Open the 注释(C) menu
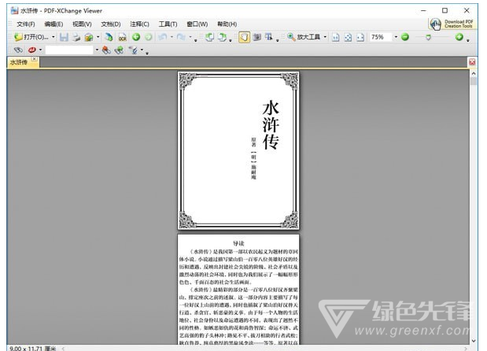This screenshot has height=351, width=487. coord(139,24)
